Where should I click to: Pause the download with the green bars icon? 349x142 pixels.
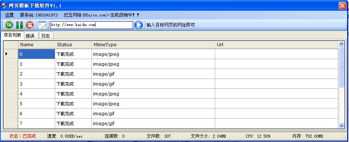pos(19,25)
